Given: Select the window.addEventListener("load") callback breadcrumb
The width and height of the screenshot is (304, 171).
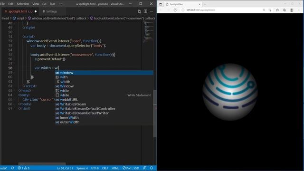Looking at the screenshot, I should pos(57,18).
